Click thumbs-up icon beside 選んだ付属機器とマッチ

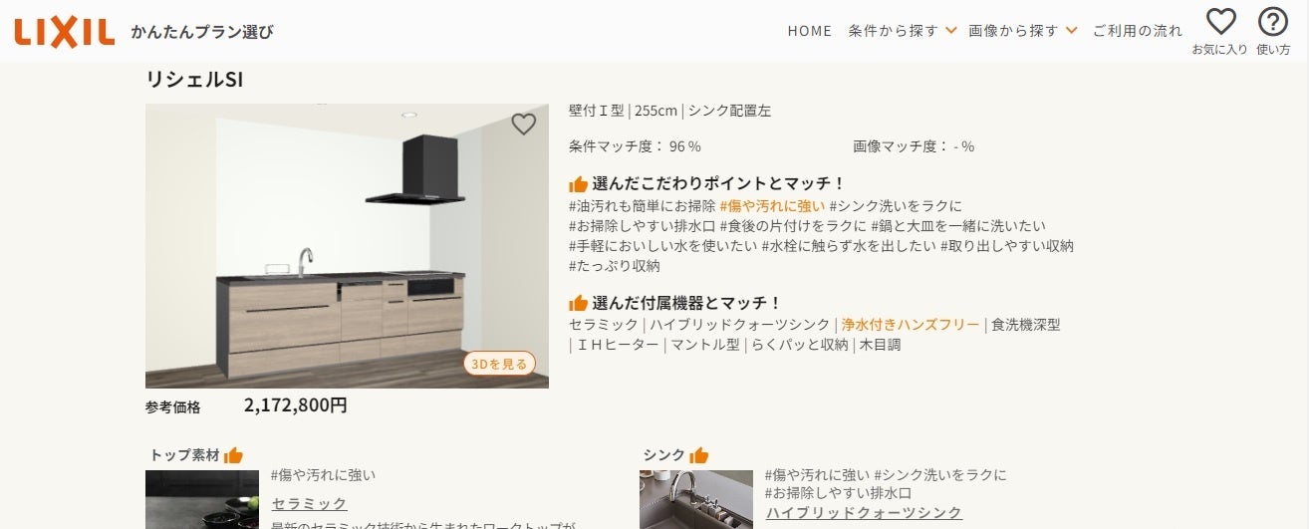tap(578, 303)
